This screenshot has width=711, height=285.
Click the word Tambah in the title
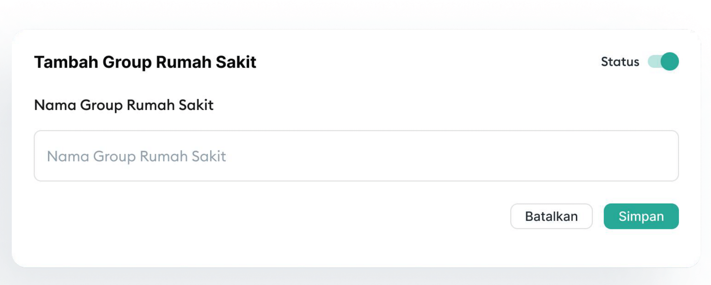click(66, 62)
